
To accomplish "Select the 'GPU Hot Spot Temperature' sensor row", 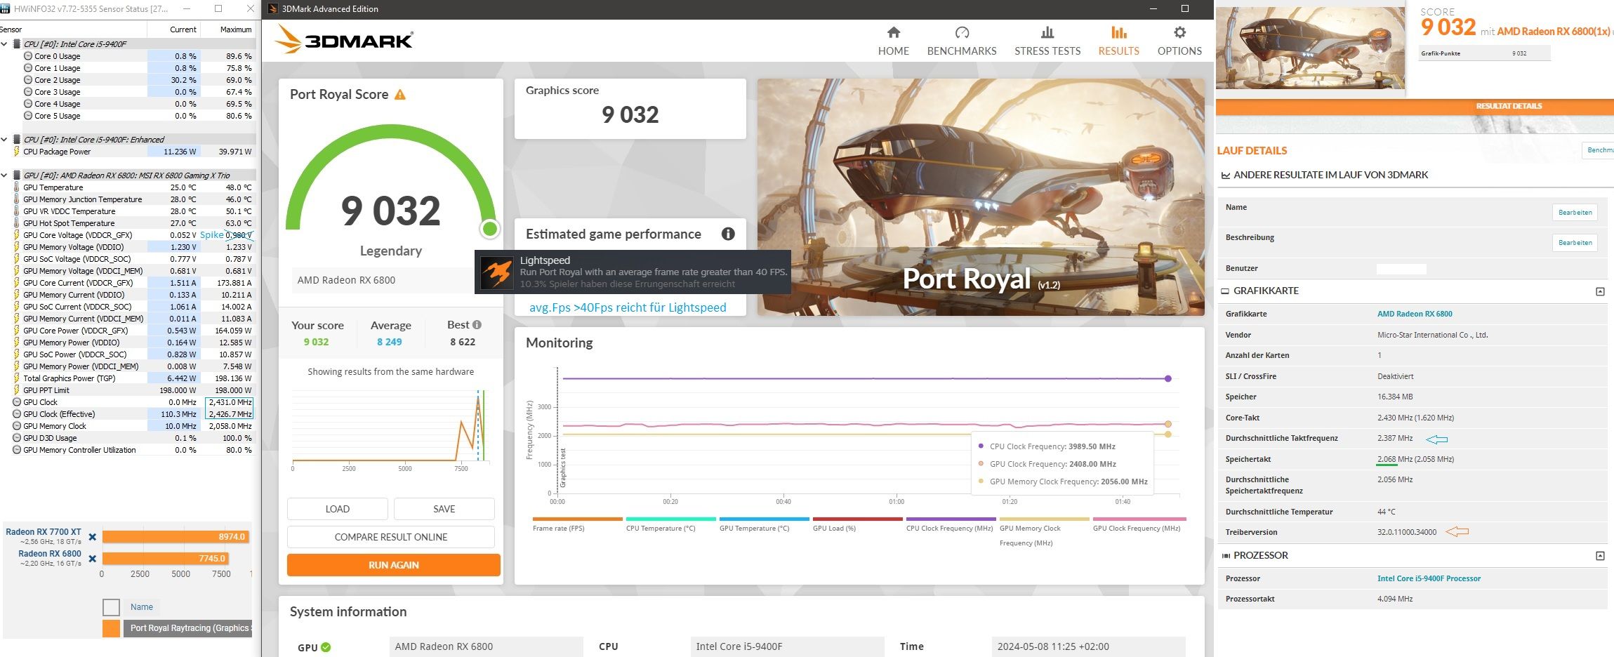I will (128, 223).
